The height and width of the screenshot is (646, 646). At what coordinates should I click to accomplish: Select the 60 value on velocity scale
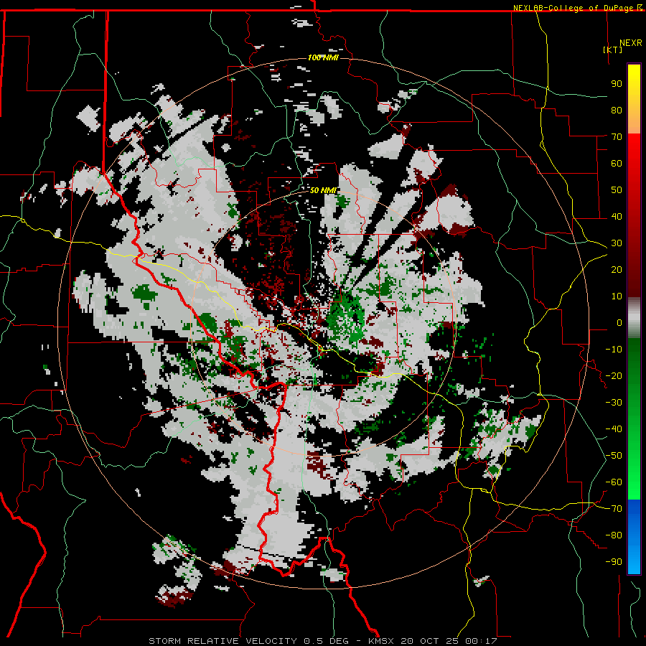617,164
